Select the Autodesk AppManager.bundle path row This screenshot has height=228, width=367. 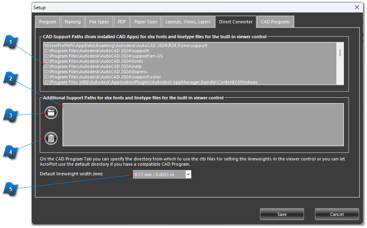click(x=190, y=82)
